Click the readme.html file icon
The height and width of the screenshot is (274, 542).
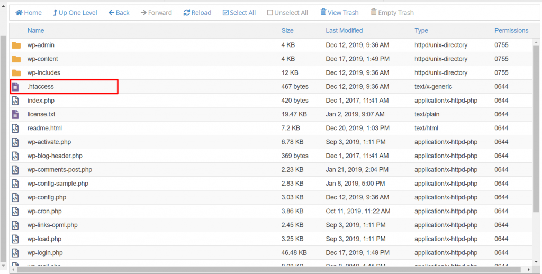pyautogui.click(x=16, y=128)
